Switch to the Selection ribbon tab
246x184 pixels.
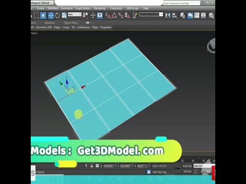pyautogui.click(x=50, y=23)
